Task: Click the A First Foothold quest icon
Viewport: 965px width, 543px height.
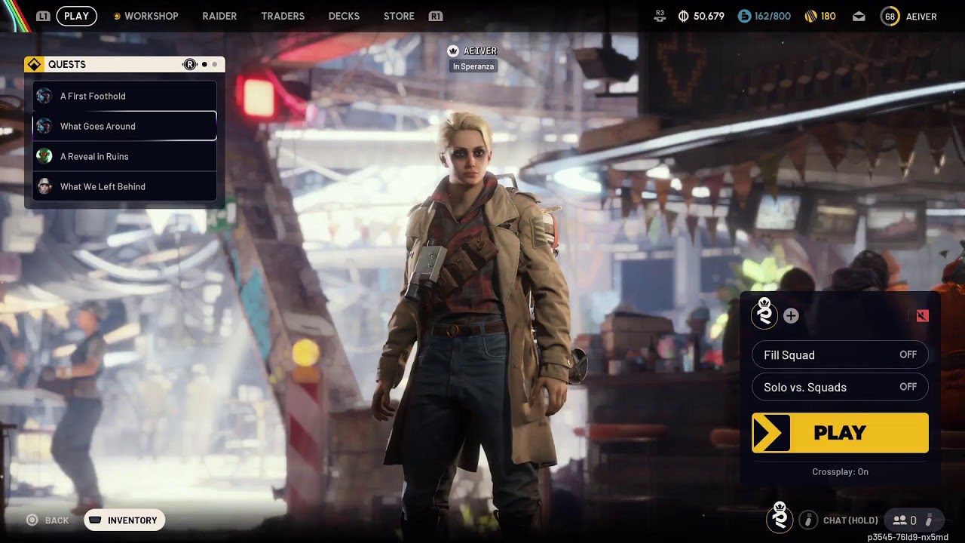Action: point(44,96)
